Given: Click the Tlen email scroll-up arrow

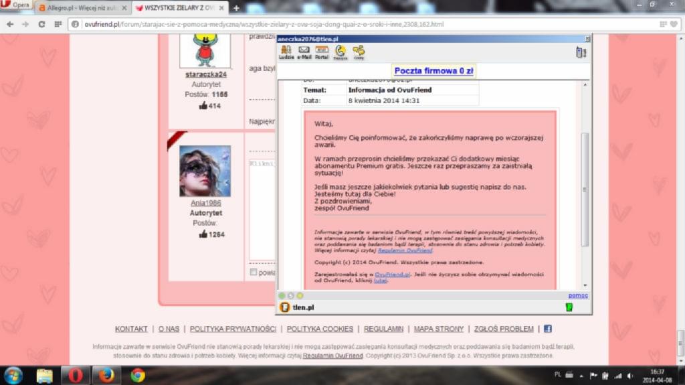Looking at the screenshot, I should pyautogui.click(x=585, y=85).
